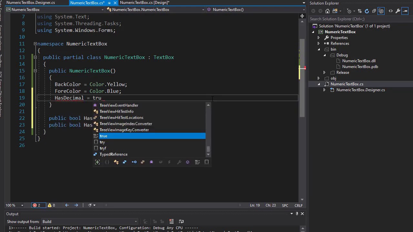Switch to NumericTextBox.Designer.cs tab
Viewport: 413px width, 232px height.
[31, 3]
